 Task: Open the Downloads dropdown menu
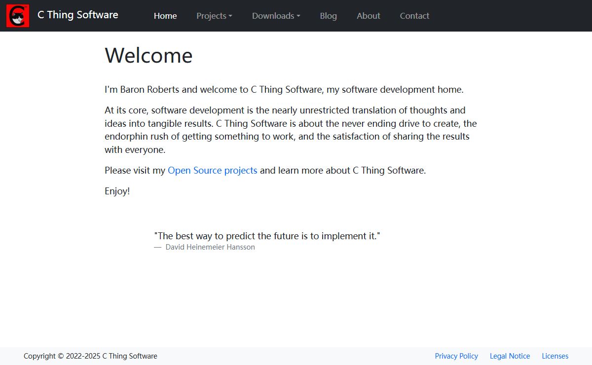point(273,16)
